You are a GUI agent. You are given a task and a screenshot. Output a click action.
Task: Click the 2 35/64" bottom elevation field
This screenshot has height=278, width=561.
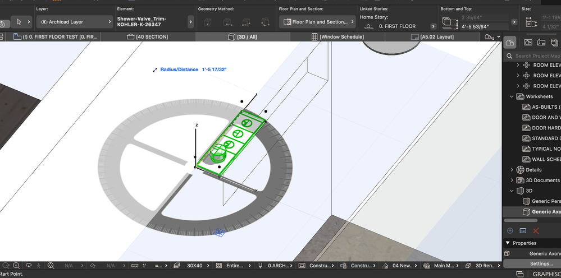(x=485, y=17)
